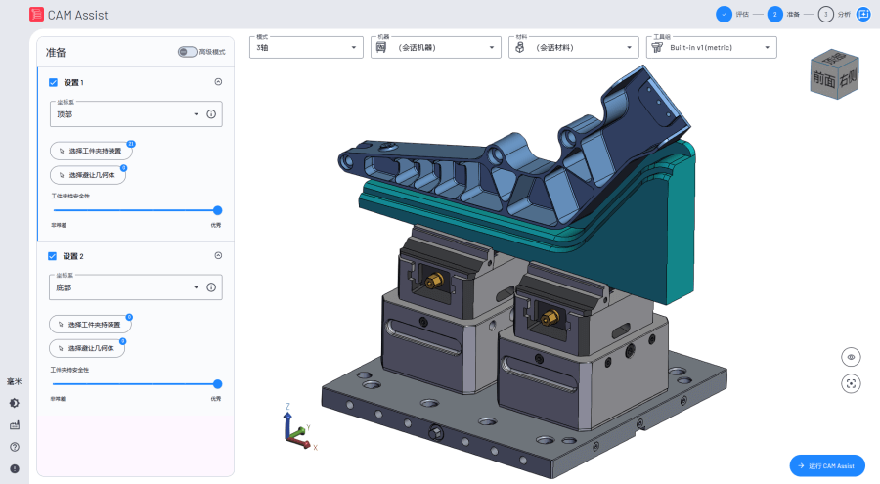The image size is (880, 484).
Task: Click the info icon beside 底部 coordinate system
Action: click(x=210, y=287)
